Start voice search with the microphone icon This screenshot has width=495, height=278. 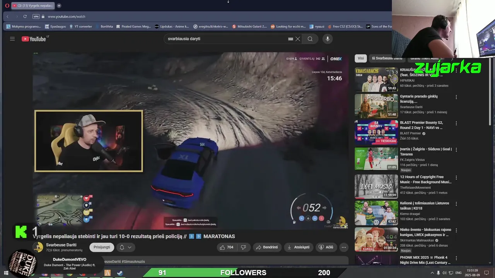(328, 39)
